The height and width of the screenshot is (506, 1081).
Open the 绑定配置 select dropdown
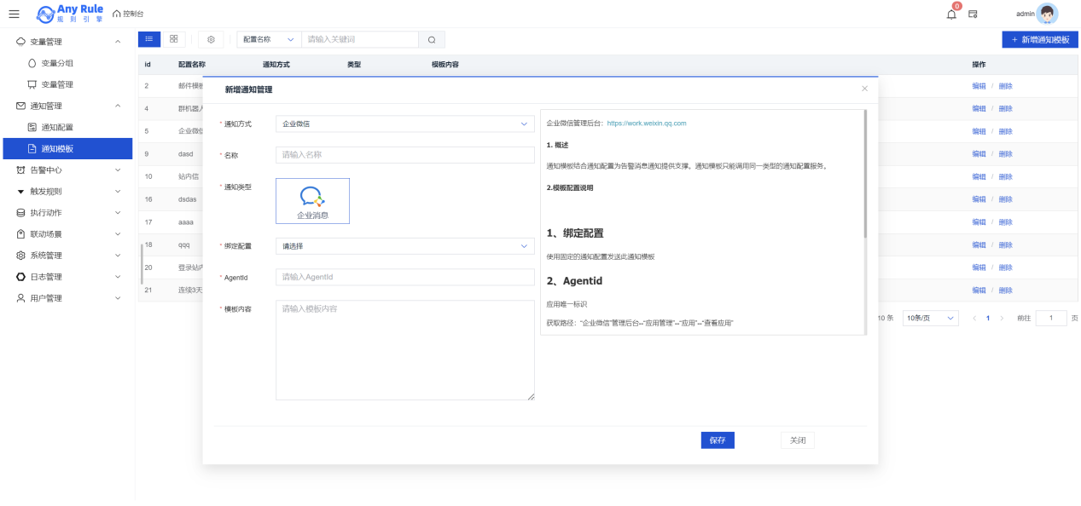pos(404,246)
